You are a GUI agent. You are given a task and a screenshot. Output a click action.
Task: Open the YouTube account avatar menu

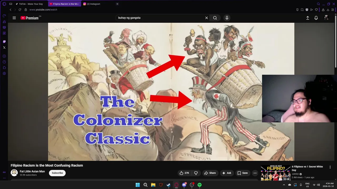pos(326,18)
